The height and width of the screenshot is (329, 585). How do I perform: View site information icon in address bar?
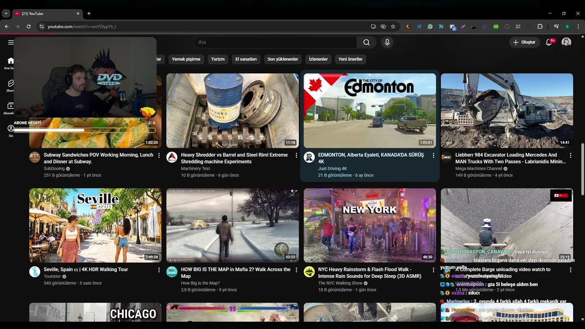pyautogui.click(x=42, y=27)
